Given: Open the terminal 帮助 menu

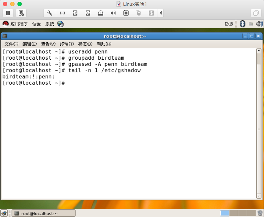Looking at the screenshot, I should [103, 44].
